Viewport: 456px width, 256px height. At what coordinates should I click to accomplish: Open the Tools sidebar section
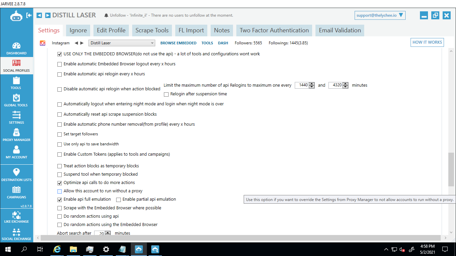click(16, 83)
